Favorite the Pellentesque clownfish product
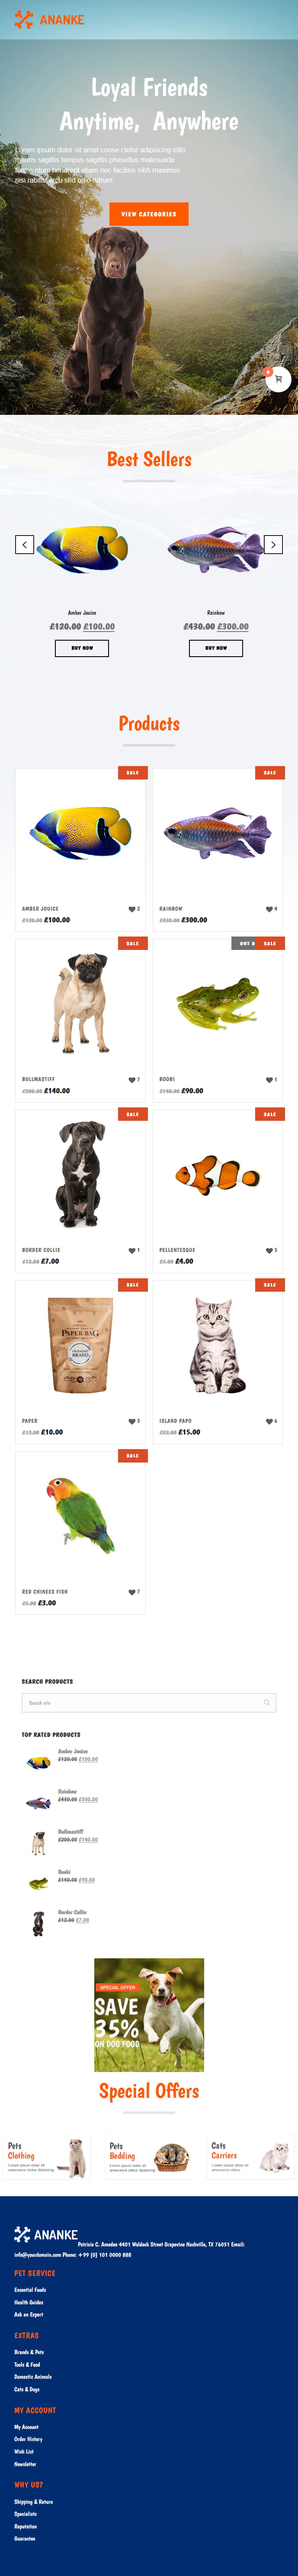298x2576 pixels. click(x=269, y=1250)
